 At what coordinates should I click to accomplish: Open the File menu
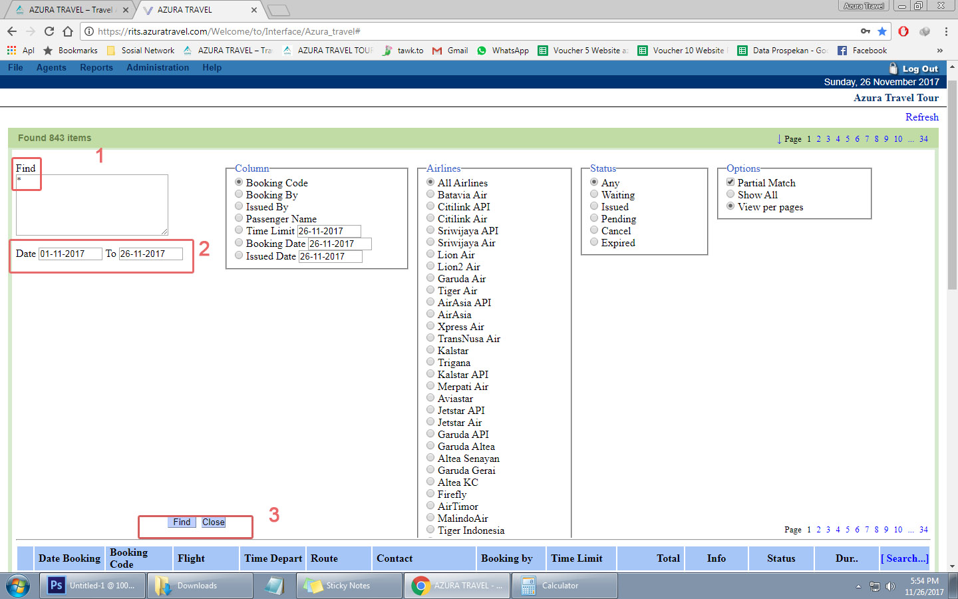tap(15, 67)
